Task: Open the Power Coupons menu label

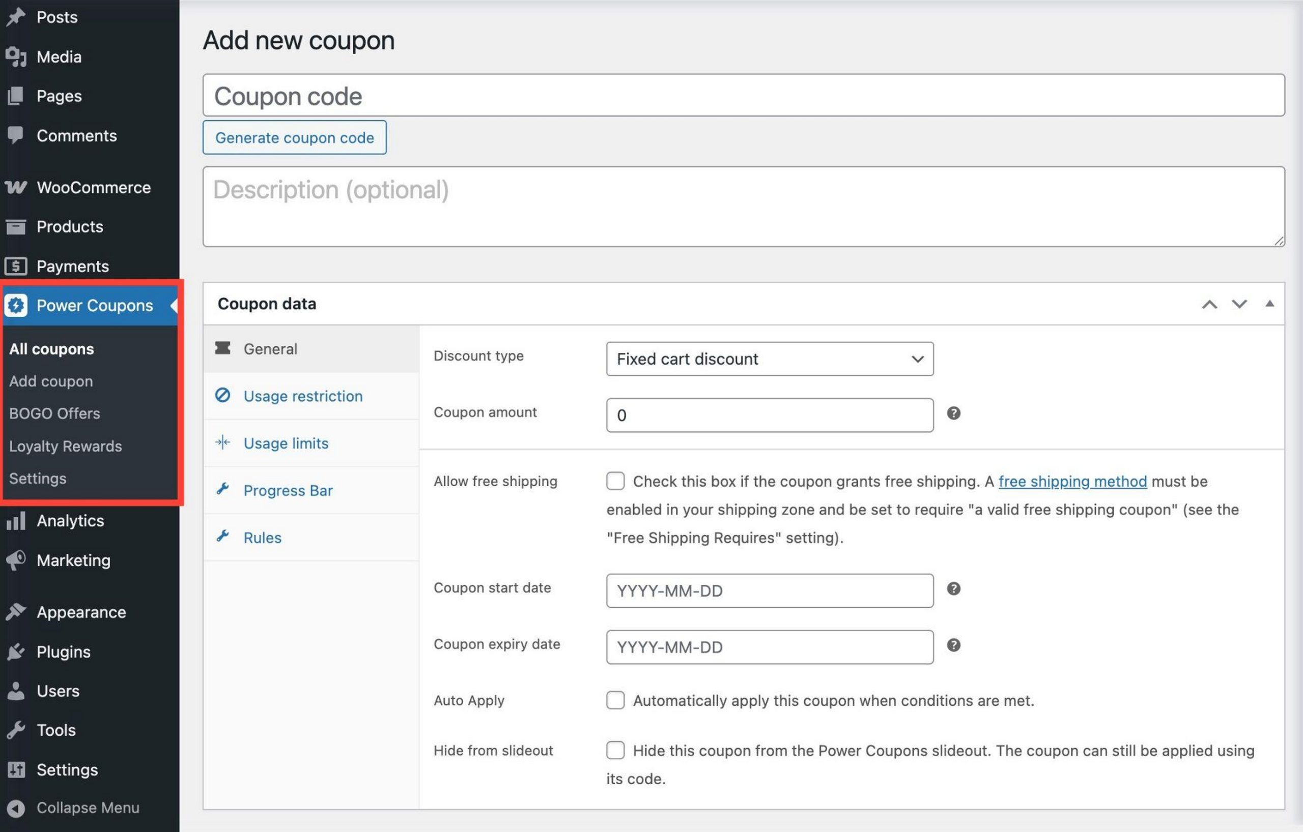Action: (x=95, y=306)
